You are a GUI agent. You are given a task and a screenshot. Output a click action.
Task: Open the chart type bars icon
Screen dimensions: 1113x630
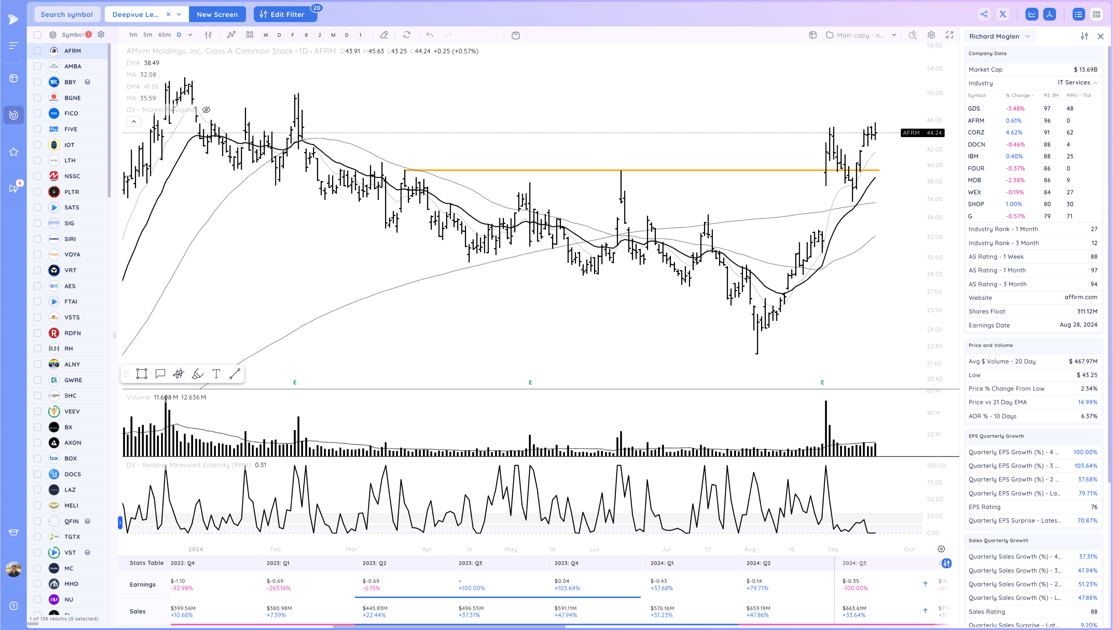[208, 35]
